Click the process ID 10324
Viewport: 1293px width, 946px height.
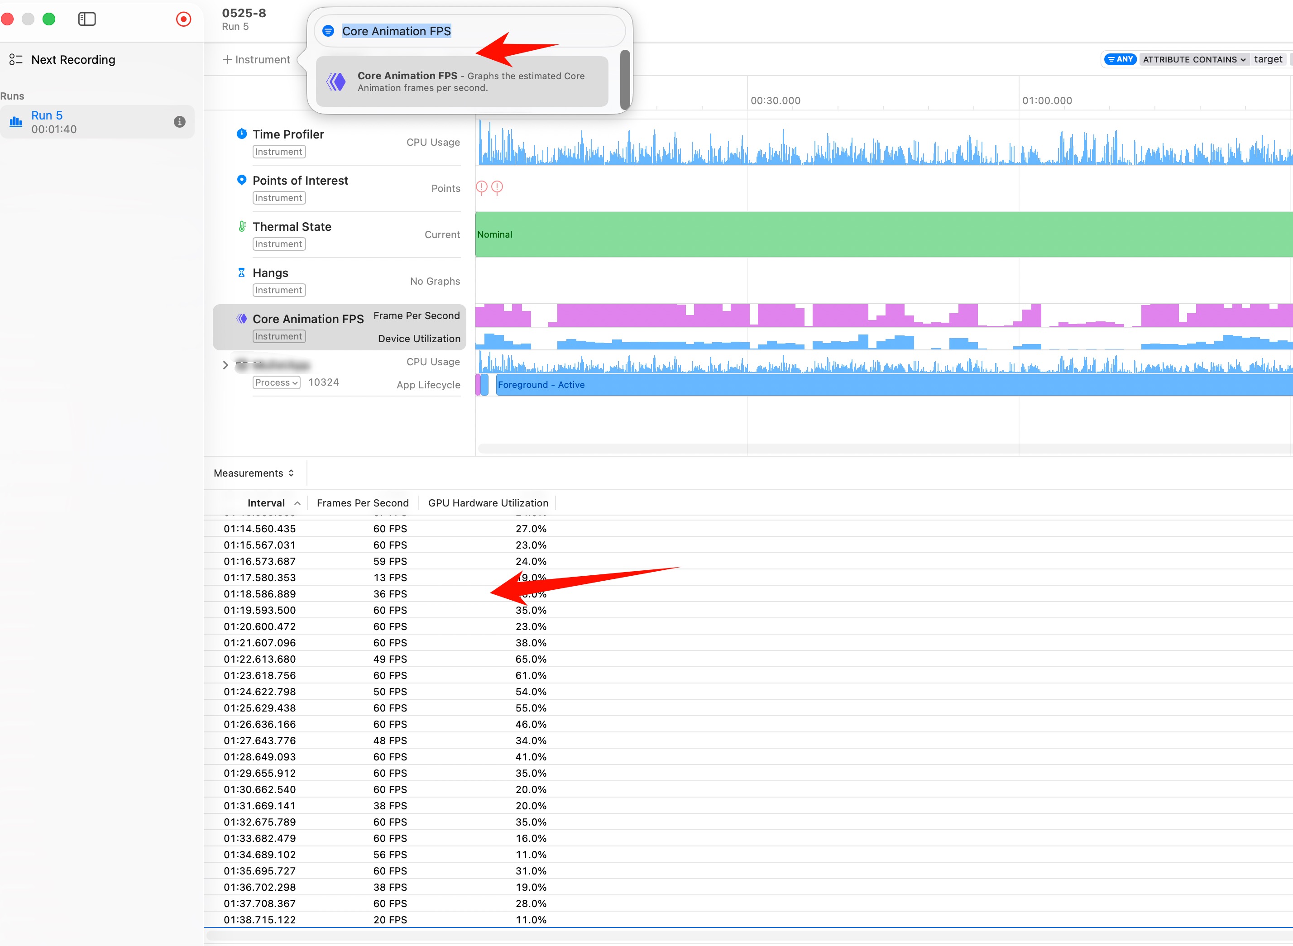click(324, 382)
